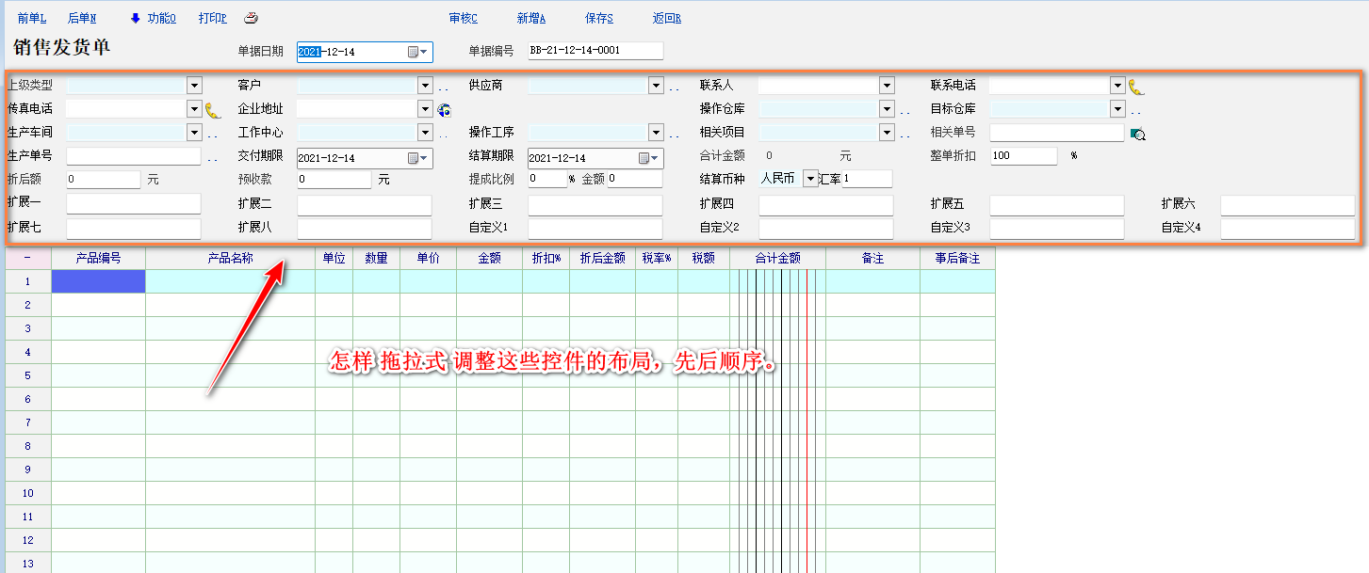Click the 整单折扣 input field
This screenshot has width=1369, height=573.
pyautogui.click(x=1022, y=156)
